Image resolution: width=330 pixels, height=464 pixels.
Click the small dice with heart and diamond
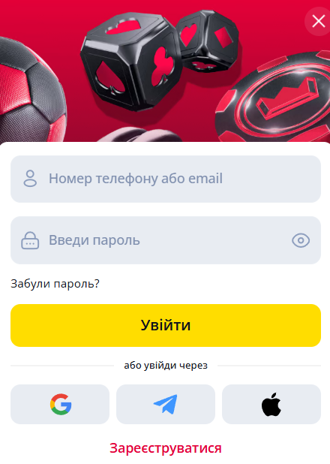[207, 41]
